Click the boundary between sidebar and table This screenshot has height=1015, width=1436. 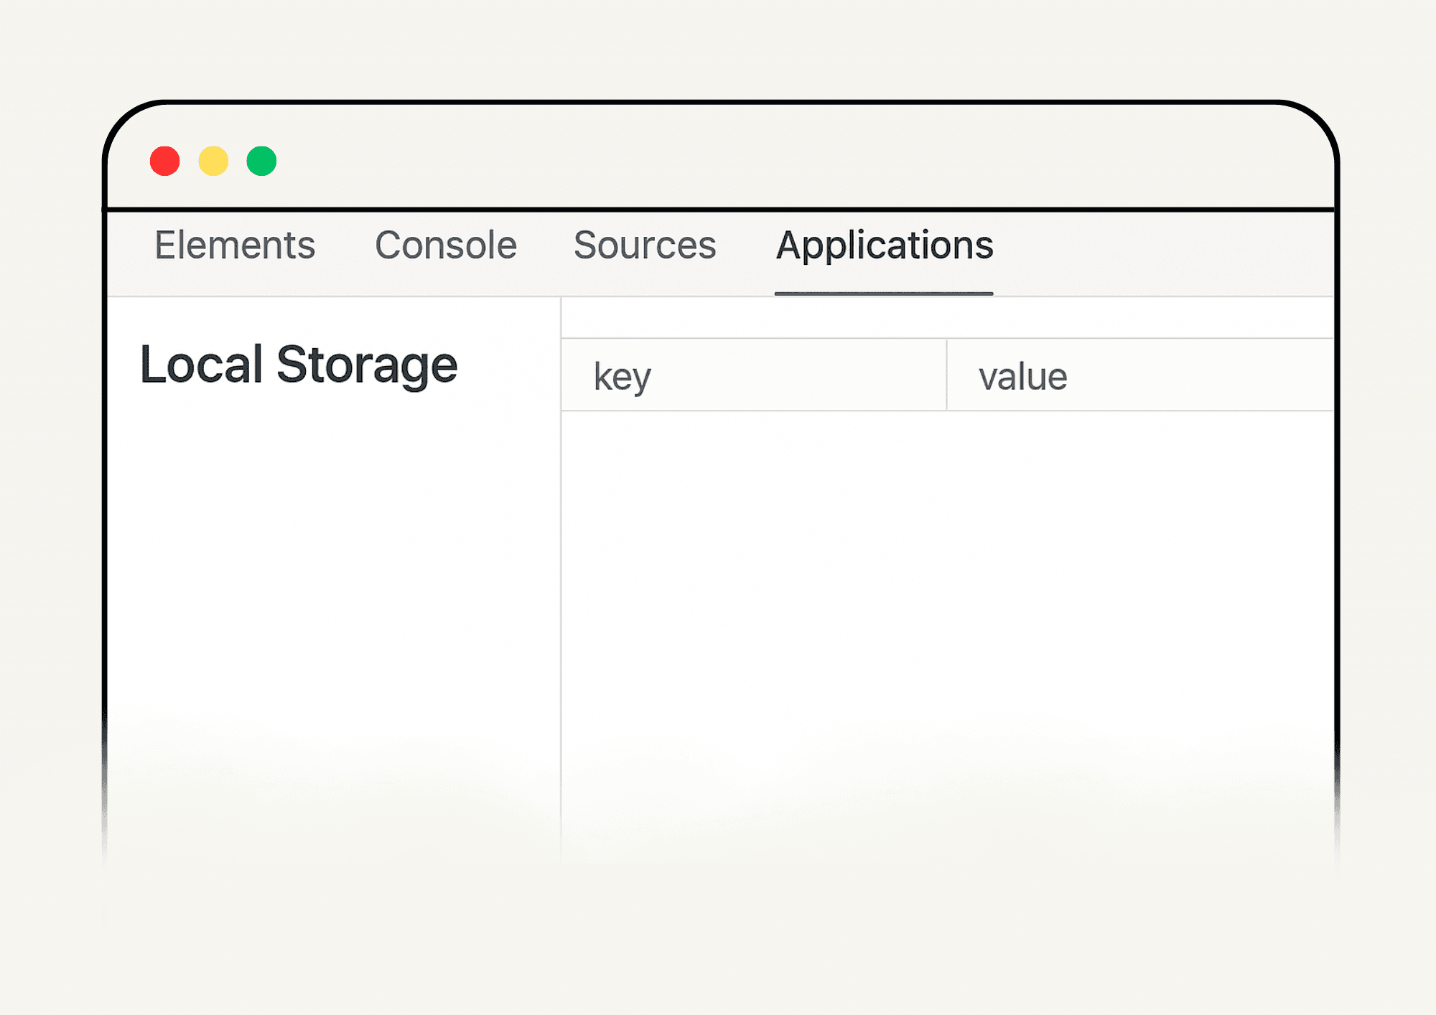point(561,574)
